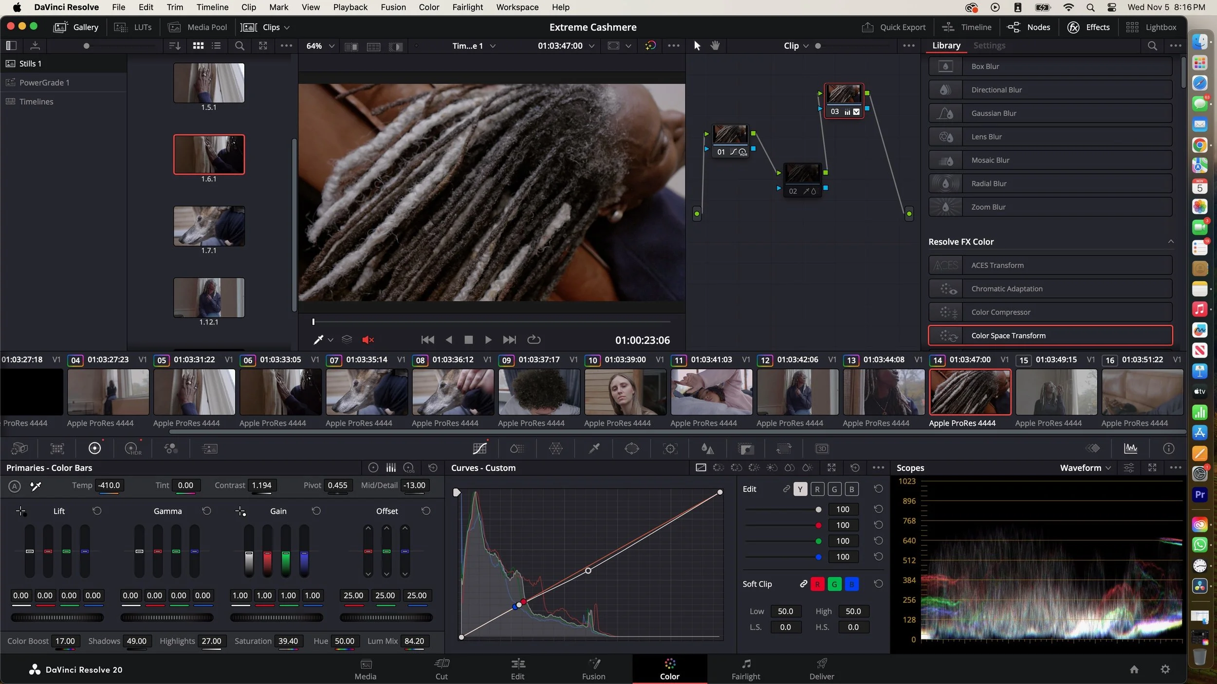Image resolution: width=1217 pixels, height=684 pixels.
Task: Open the Power Window palette icon
Action: pyautogui.click(x=631, y=449)
